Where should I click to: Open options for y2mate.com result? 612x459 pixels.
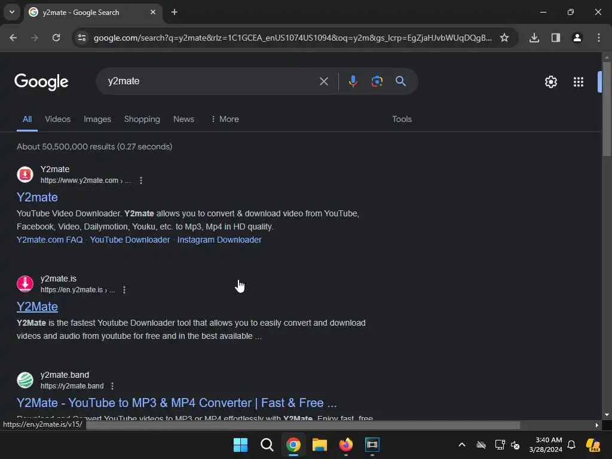(x=141, y=180)
